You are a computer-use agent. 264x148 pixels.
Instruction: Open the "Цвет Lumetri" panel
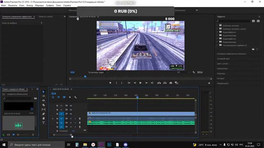pos(223,64)
